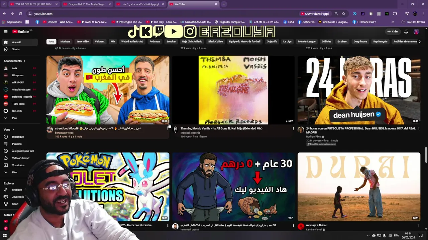Click the Ouvrir dans l'appli button
428x240 pixels.
(x=315, y=14)
